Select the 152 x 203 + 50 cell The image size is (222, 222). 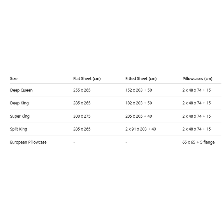point(139,90)
